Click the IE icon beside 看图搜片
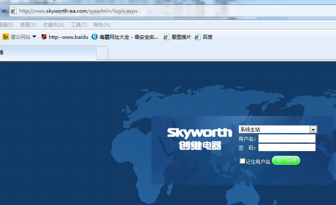The image size is (336, 205). point(166,37)
